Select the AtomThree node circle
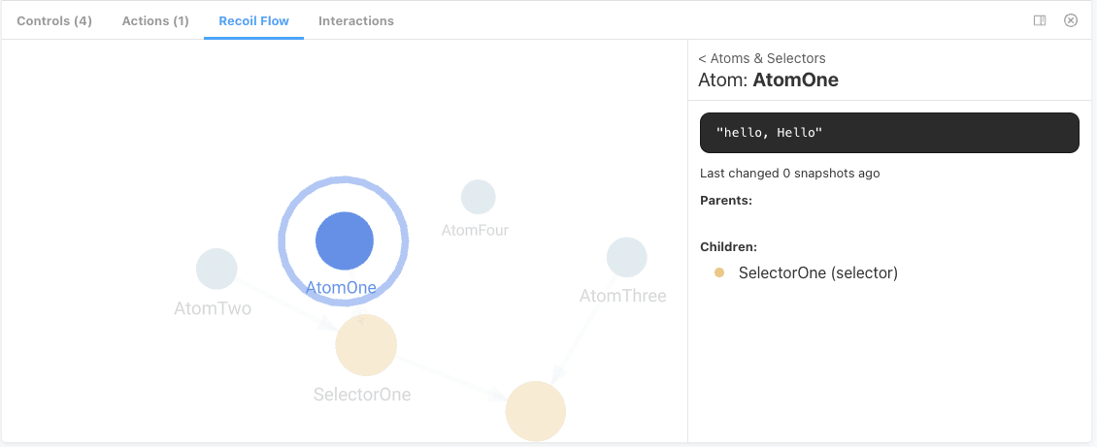Screen dimensions: 1097x447 tap(627, 257)
